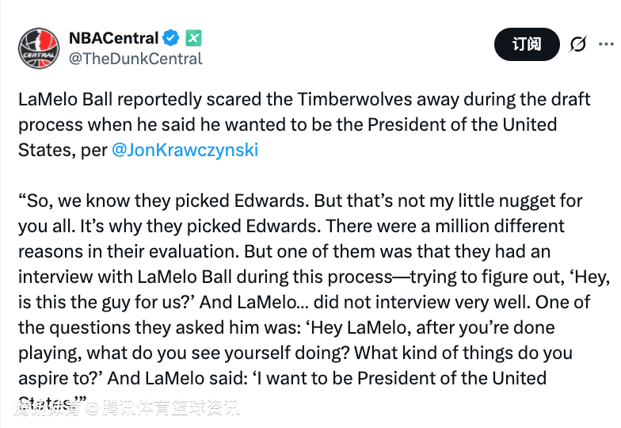Open the NBACentral profile avatar

click(x=39, y=48)
